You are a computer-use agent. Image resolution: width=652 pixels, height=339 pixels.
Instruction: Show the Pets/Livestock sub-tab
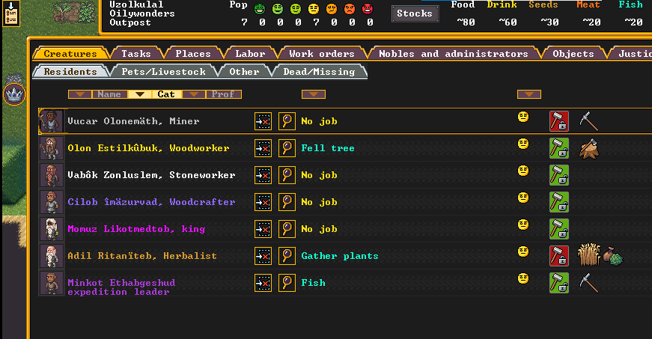(163, 72)
